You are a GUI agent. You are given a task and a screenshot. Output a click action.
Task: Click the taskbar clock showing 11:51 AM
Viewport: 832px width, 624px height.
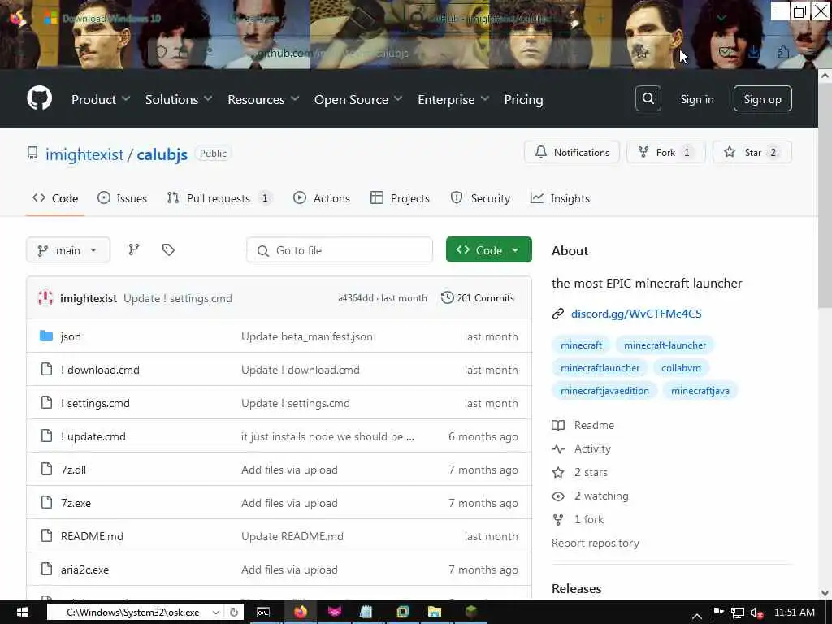(x=795, y=613)
